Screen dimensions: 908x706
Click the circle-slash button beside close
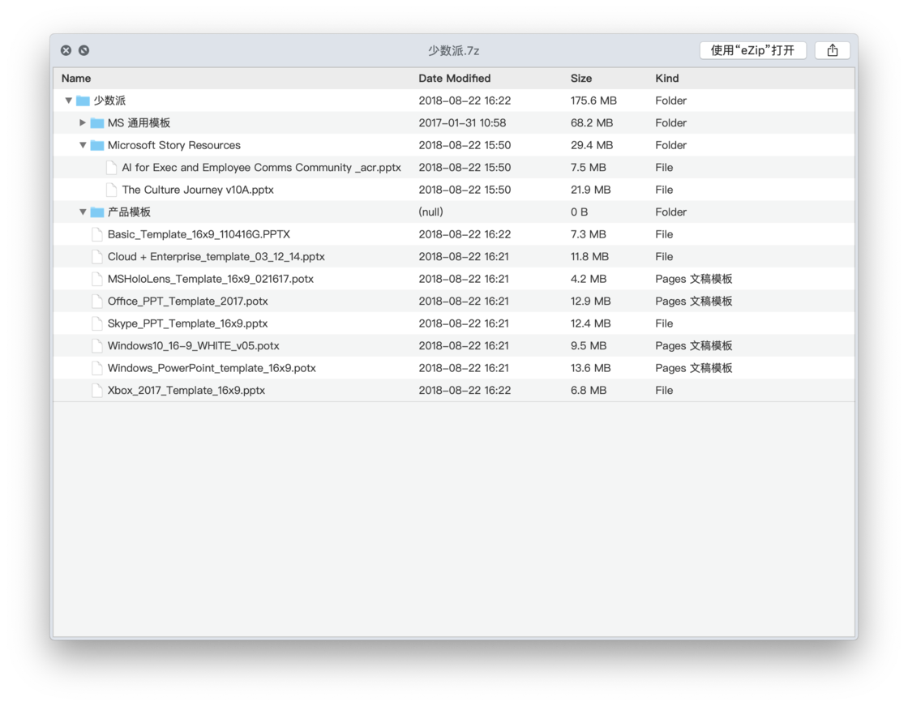click(x=84, y=50)
